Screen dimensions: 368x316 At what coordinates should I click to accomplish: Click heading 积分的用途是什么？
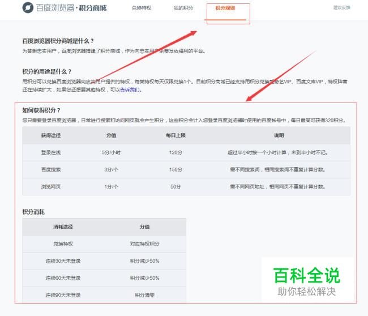(47, 71)
